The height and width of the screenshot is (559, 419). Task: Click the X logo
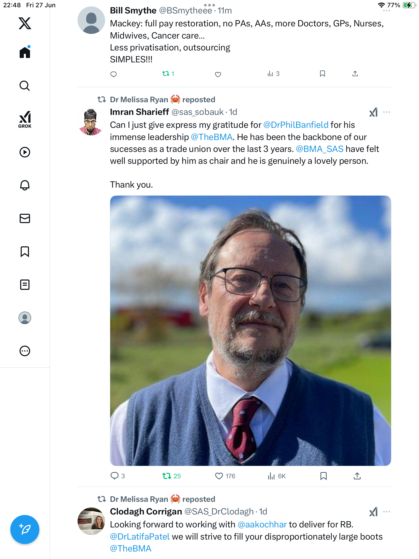[x=25, y=23]
